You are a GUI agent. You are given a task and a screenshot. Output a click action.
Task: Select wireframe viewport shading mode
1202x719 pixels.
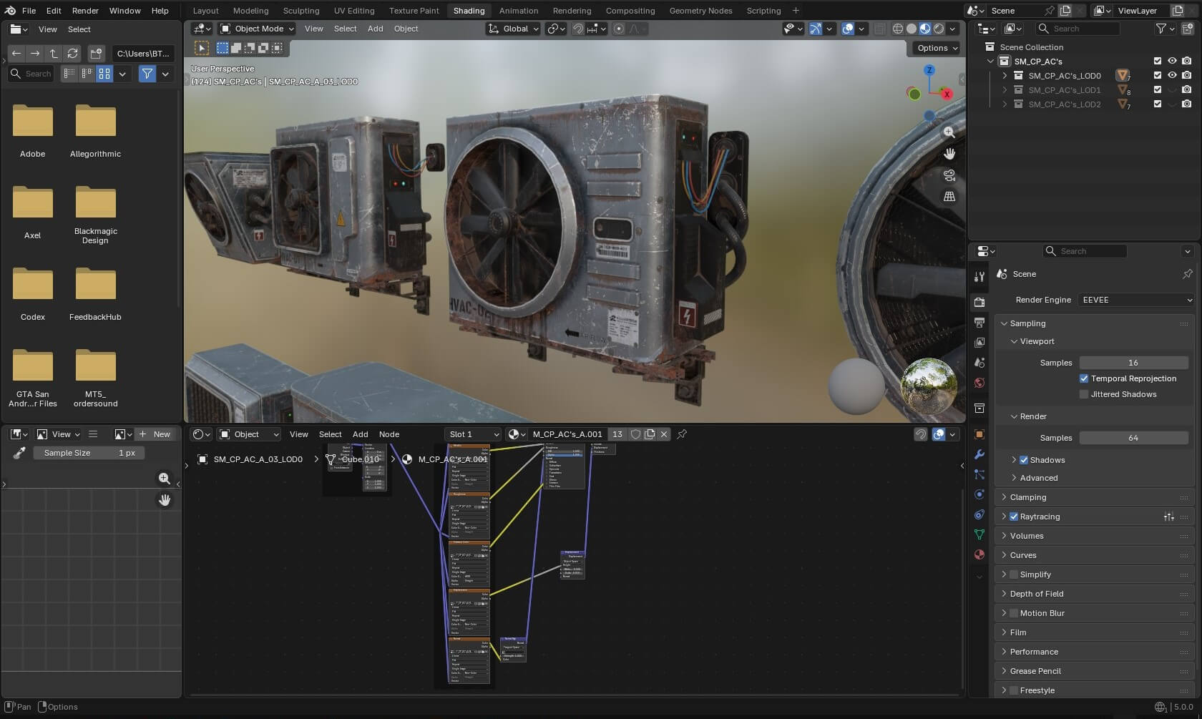(x=897, y=29)
